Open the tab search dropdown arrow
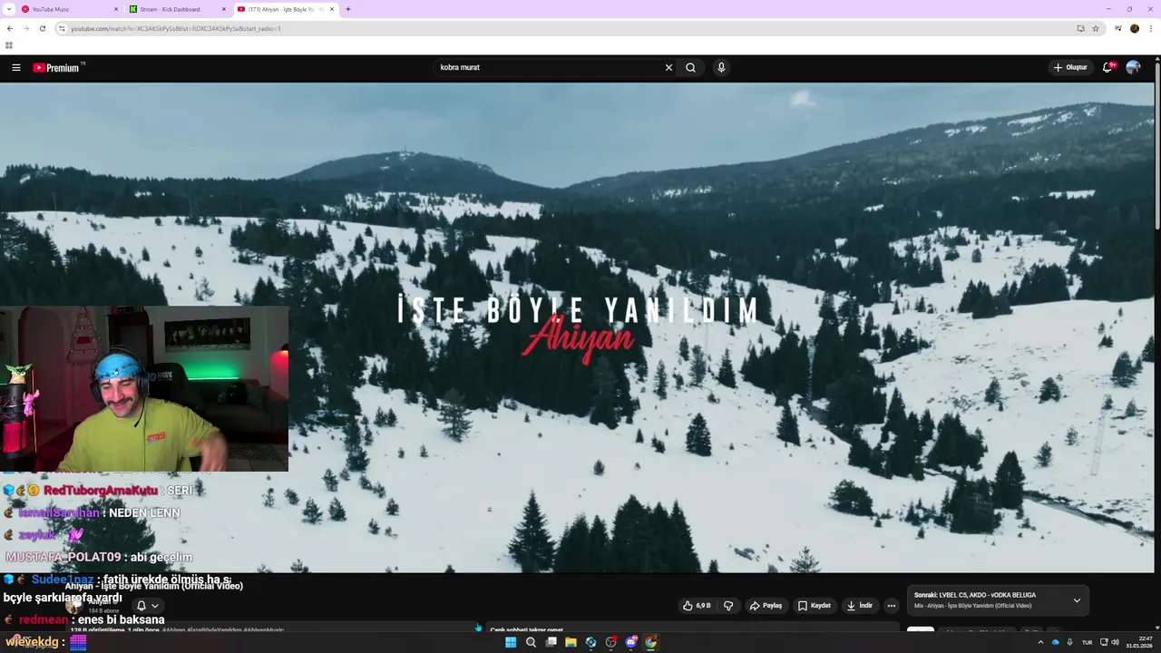The width and height of the screenshot is (1161, 653). 9,9
